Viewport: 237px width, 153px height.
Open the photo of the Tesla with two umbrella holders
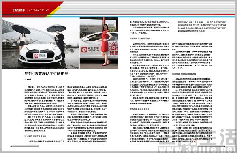pyautogui.click(x=40, y=43)
